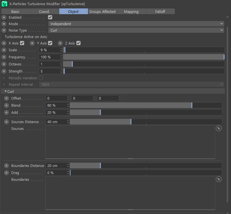This screenshot has height=214, width=231.
Task: Uncheck the Enabled checkbox
Action: click(50, 17)
